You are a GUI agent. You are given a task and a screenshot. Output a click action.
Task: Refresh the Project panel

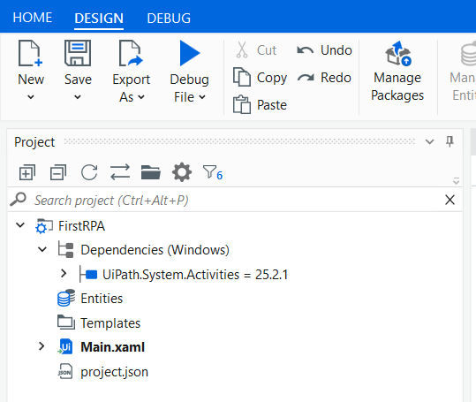point(89,172)
